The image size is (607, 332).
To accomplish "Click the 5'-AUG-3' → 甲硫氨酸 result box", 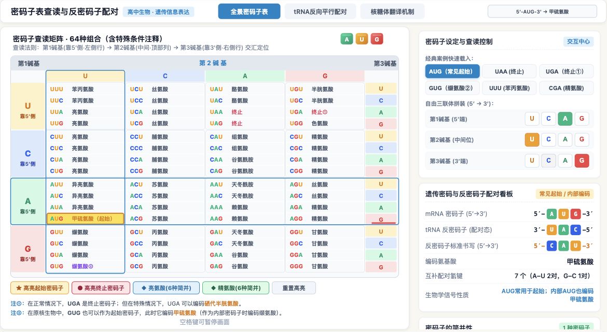I will click(x=542, y=11).
